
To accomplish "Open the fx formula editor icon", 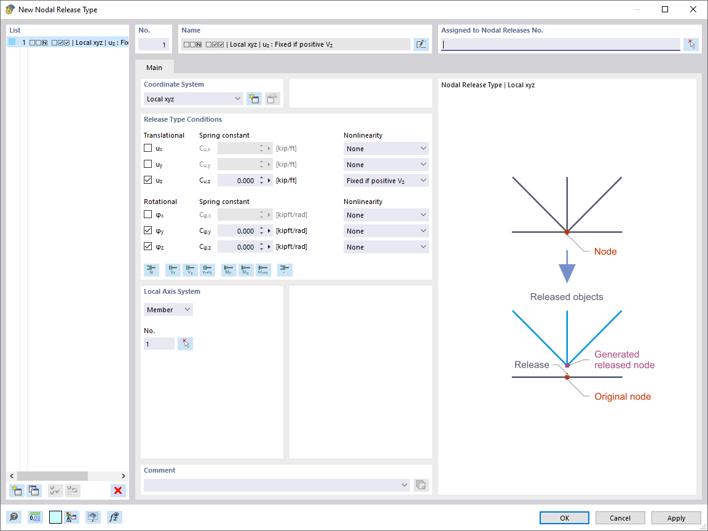I will [114, 517].
